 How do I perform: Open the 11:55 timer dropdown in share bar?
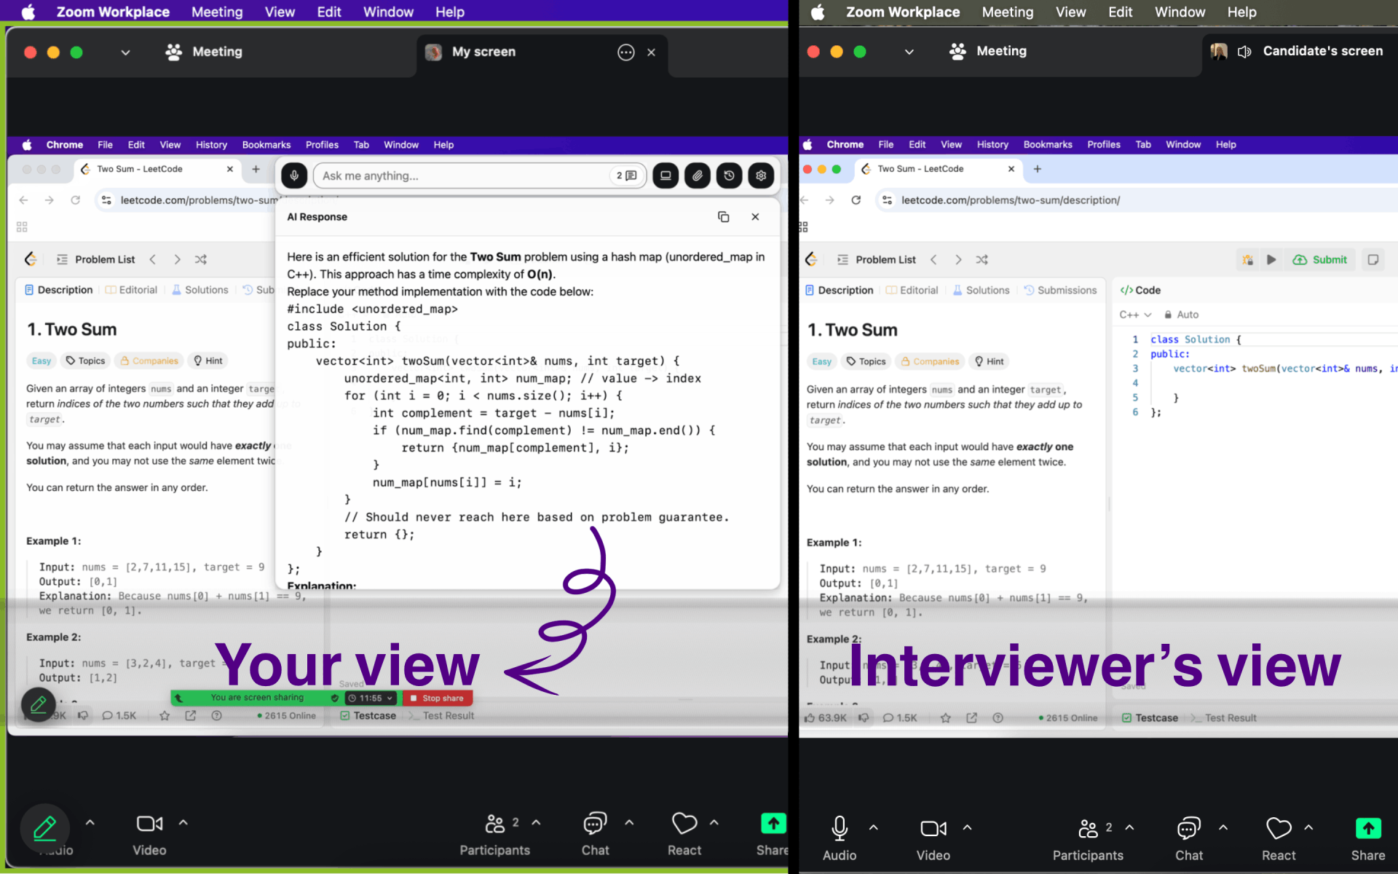(x=371, y=698)
